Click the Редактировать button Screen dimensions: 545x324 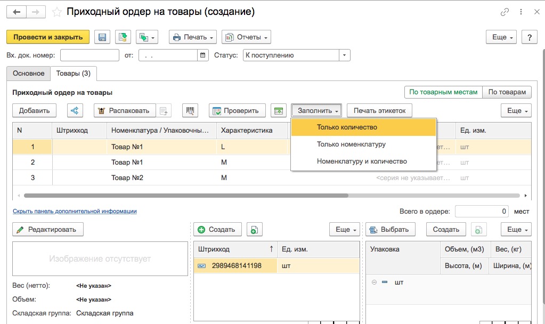click(x=48, y=230)
